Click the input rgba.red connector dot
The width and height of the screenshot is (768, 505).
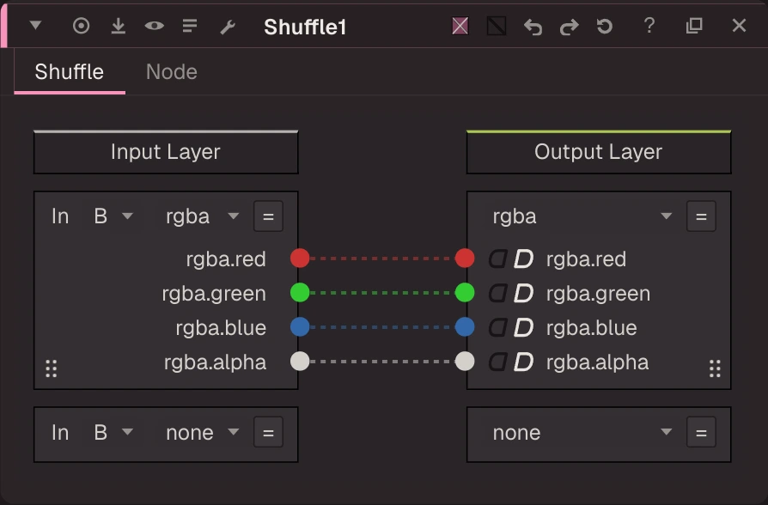[300, 259]
